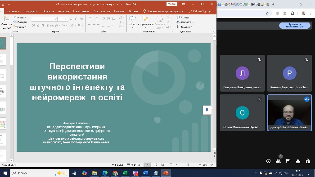Viewport: 315px width, 177px height.
Task: Zoom out with the minus button
Action: pyautogui.click(x=176, y=165)
